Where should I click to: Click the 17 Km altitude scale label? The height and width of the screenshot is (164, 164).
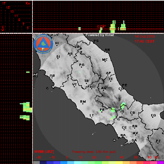[4, 3]
